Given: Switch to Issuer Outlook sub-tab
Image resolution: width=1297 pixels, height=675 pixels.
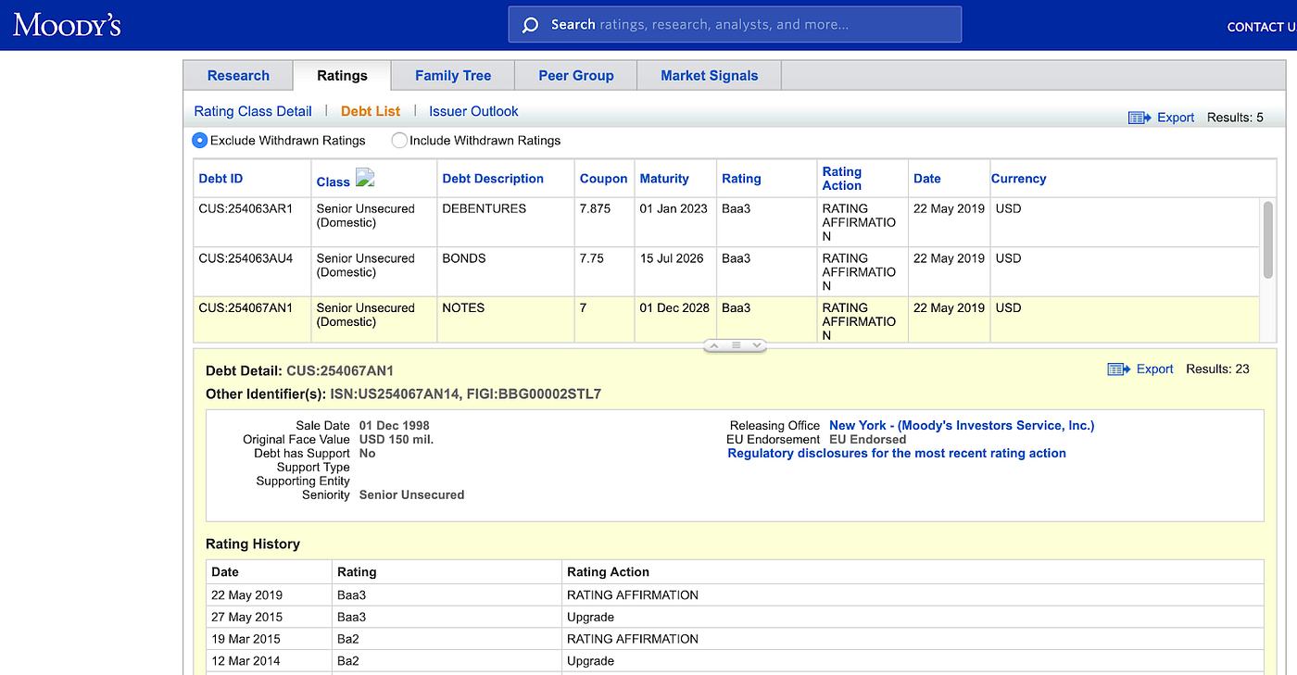Looking at the screenshot, I should point(473,111).
